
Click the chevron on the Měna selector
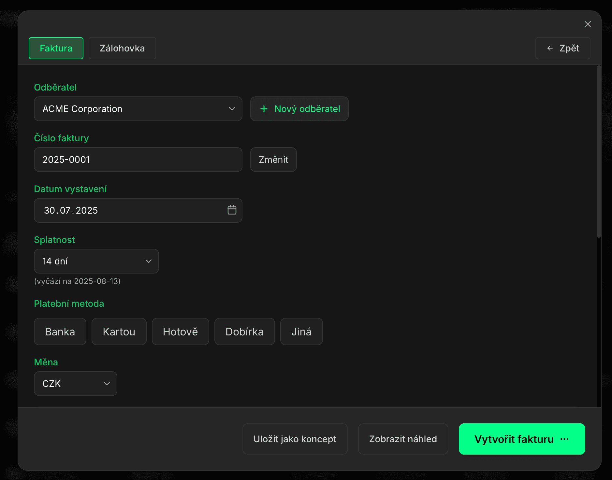(x=107, y=384)
